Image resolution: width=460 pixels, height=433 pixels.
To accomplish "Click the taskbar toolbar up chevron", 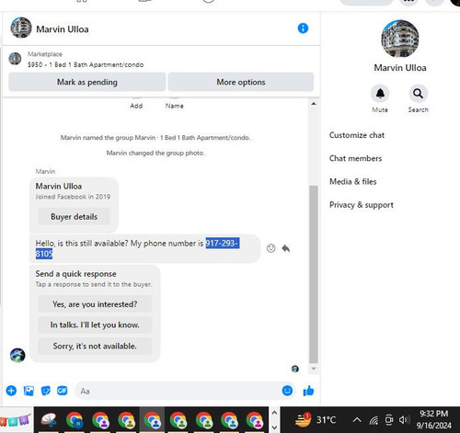I will click(274, 413).
